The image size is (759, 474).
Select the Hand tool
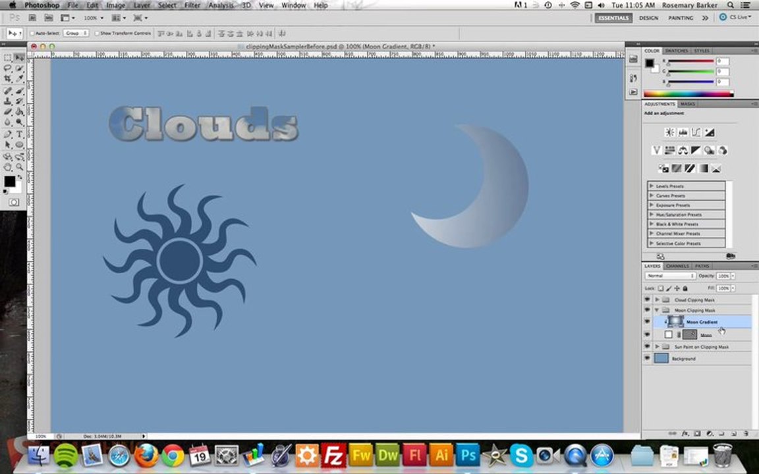pos(8,167)
